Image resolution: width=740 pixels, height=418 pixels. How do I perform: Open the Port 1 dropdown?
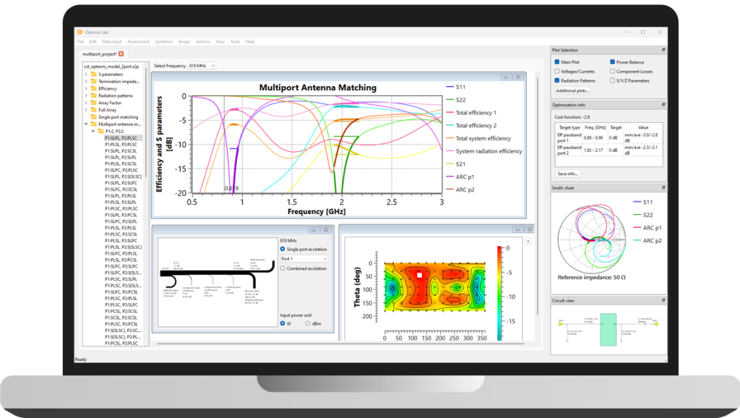(304, 259)
